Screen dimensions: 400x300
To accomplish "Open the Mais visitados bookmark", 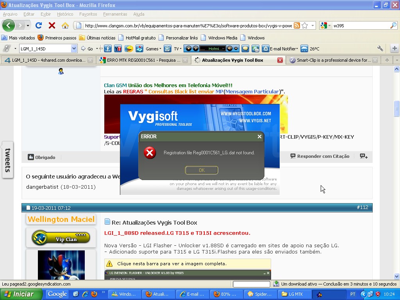I will pyautogui.click(x=18, y=38).
